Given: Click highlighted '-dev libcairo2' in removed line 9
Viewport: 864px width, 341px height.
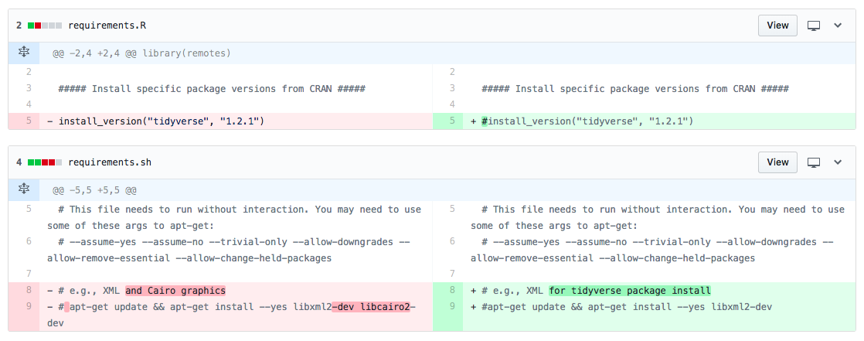Looking at the screenshot, I should 371,307.
